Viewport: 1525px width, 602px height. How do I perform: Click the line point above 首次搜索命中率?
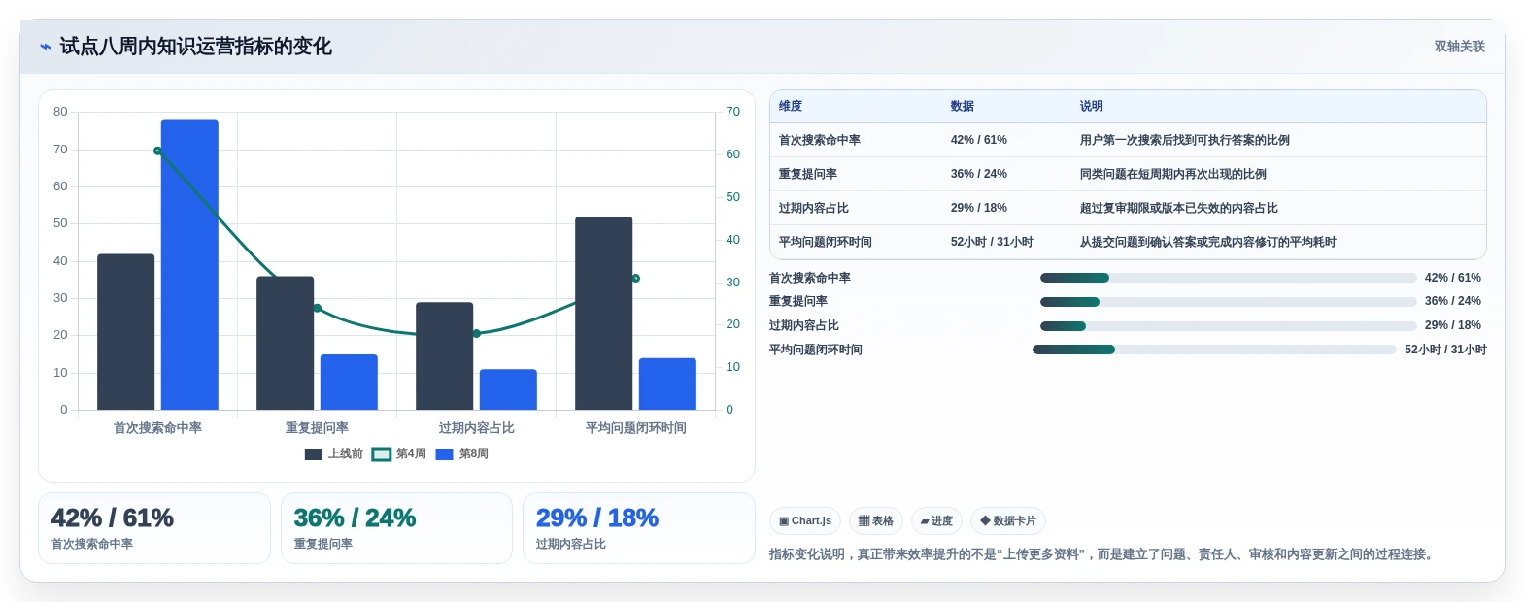(x=157, y=150)
